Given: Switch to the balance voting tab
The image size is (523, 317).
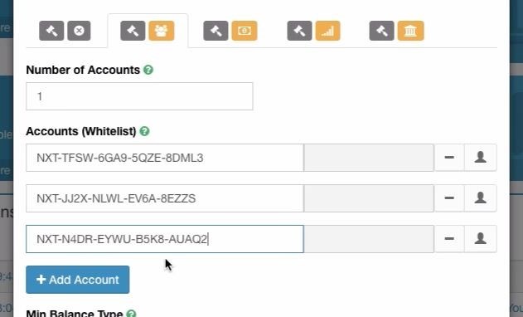Looking at the screenshot, I should tap(230, 31).
